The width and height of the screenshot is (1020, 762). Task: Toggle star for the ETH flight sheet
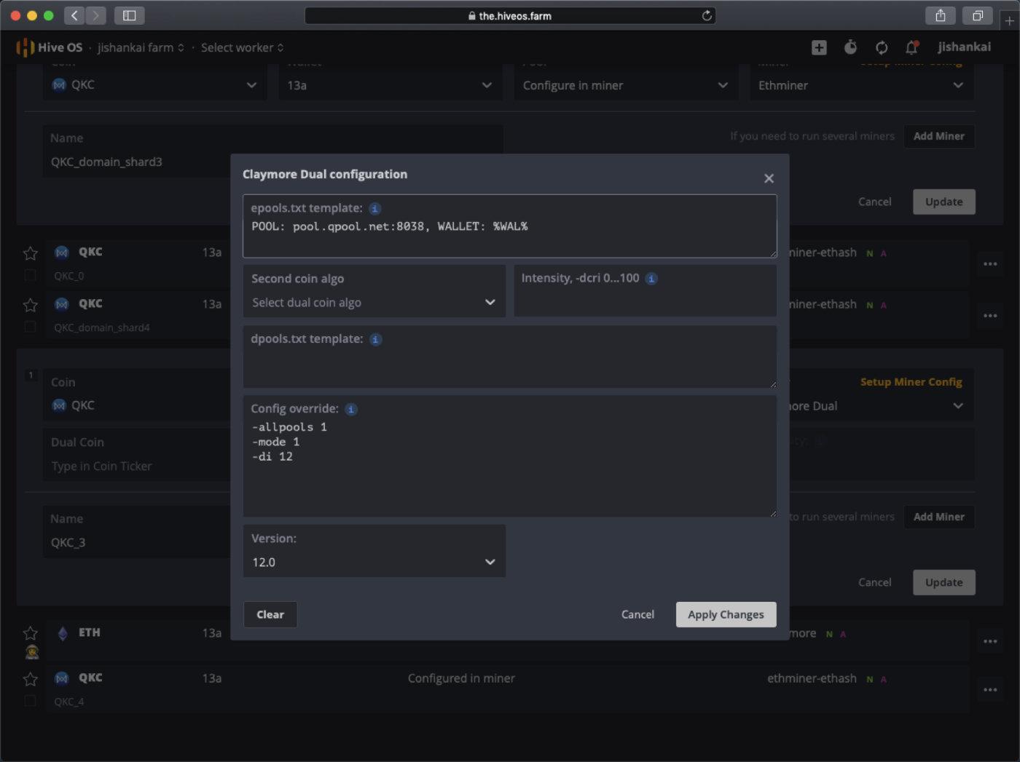tap(31, 633)
